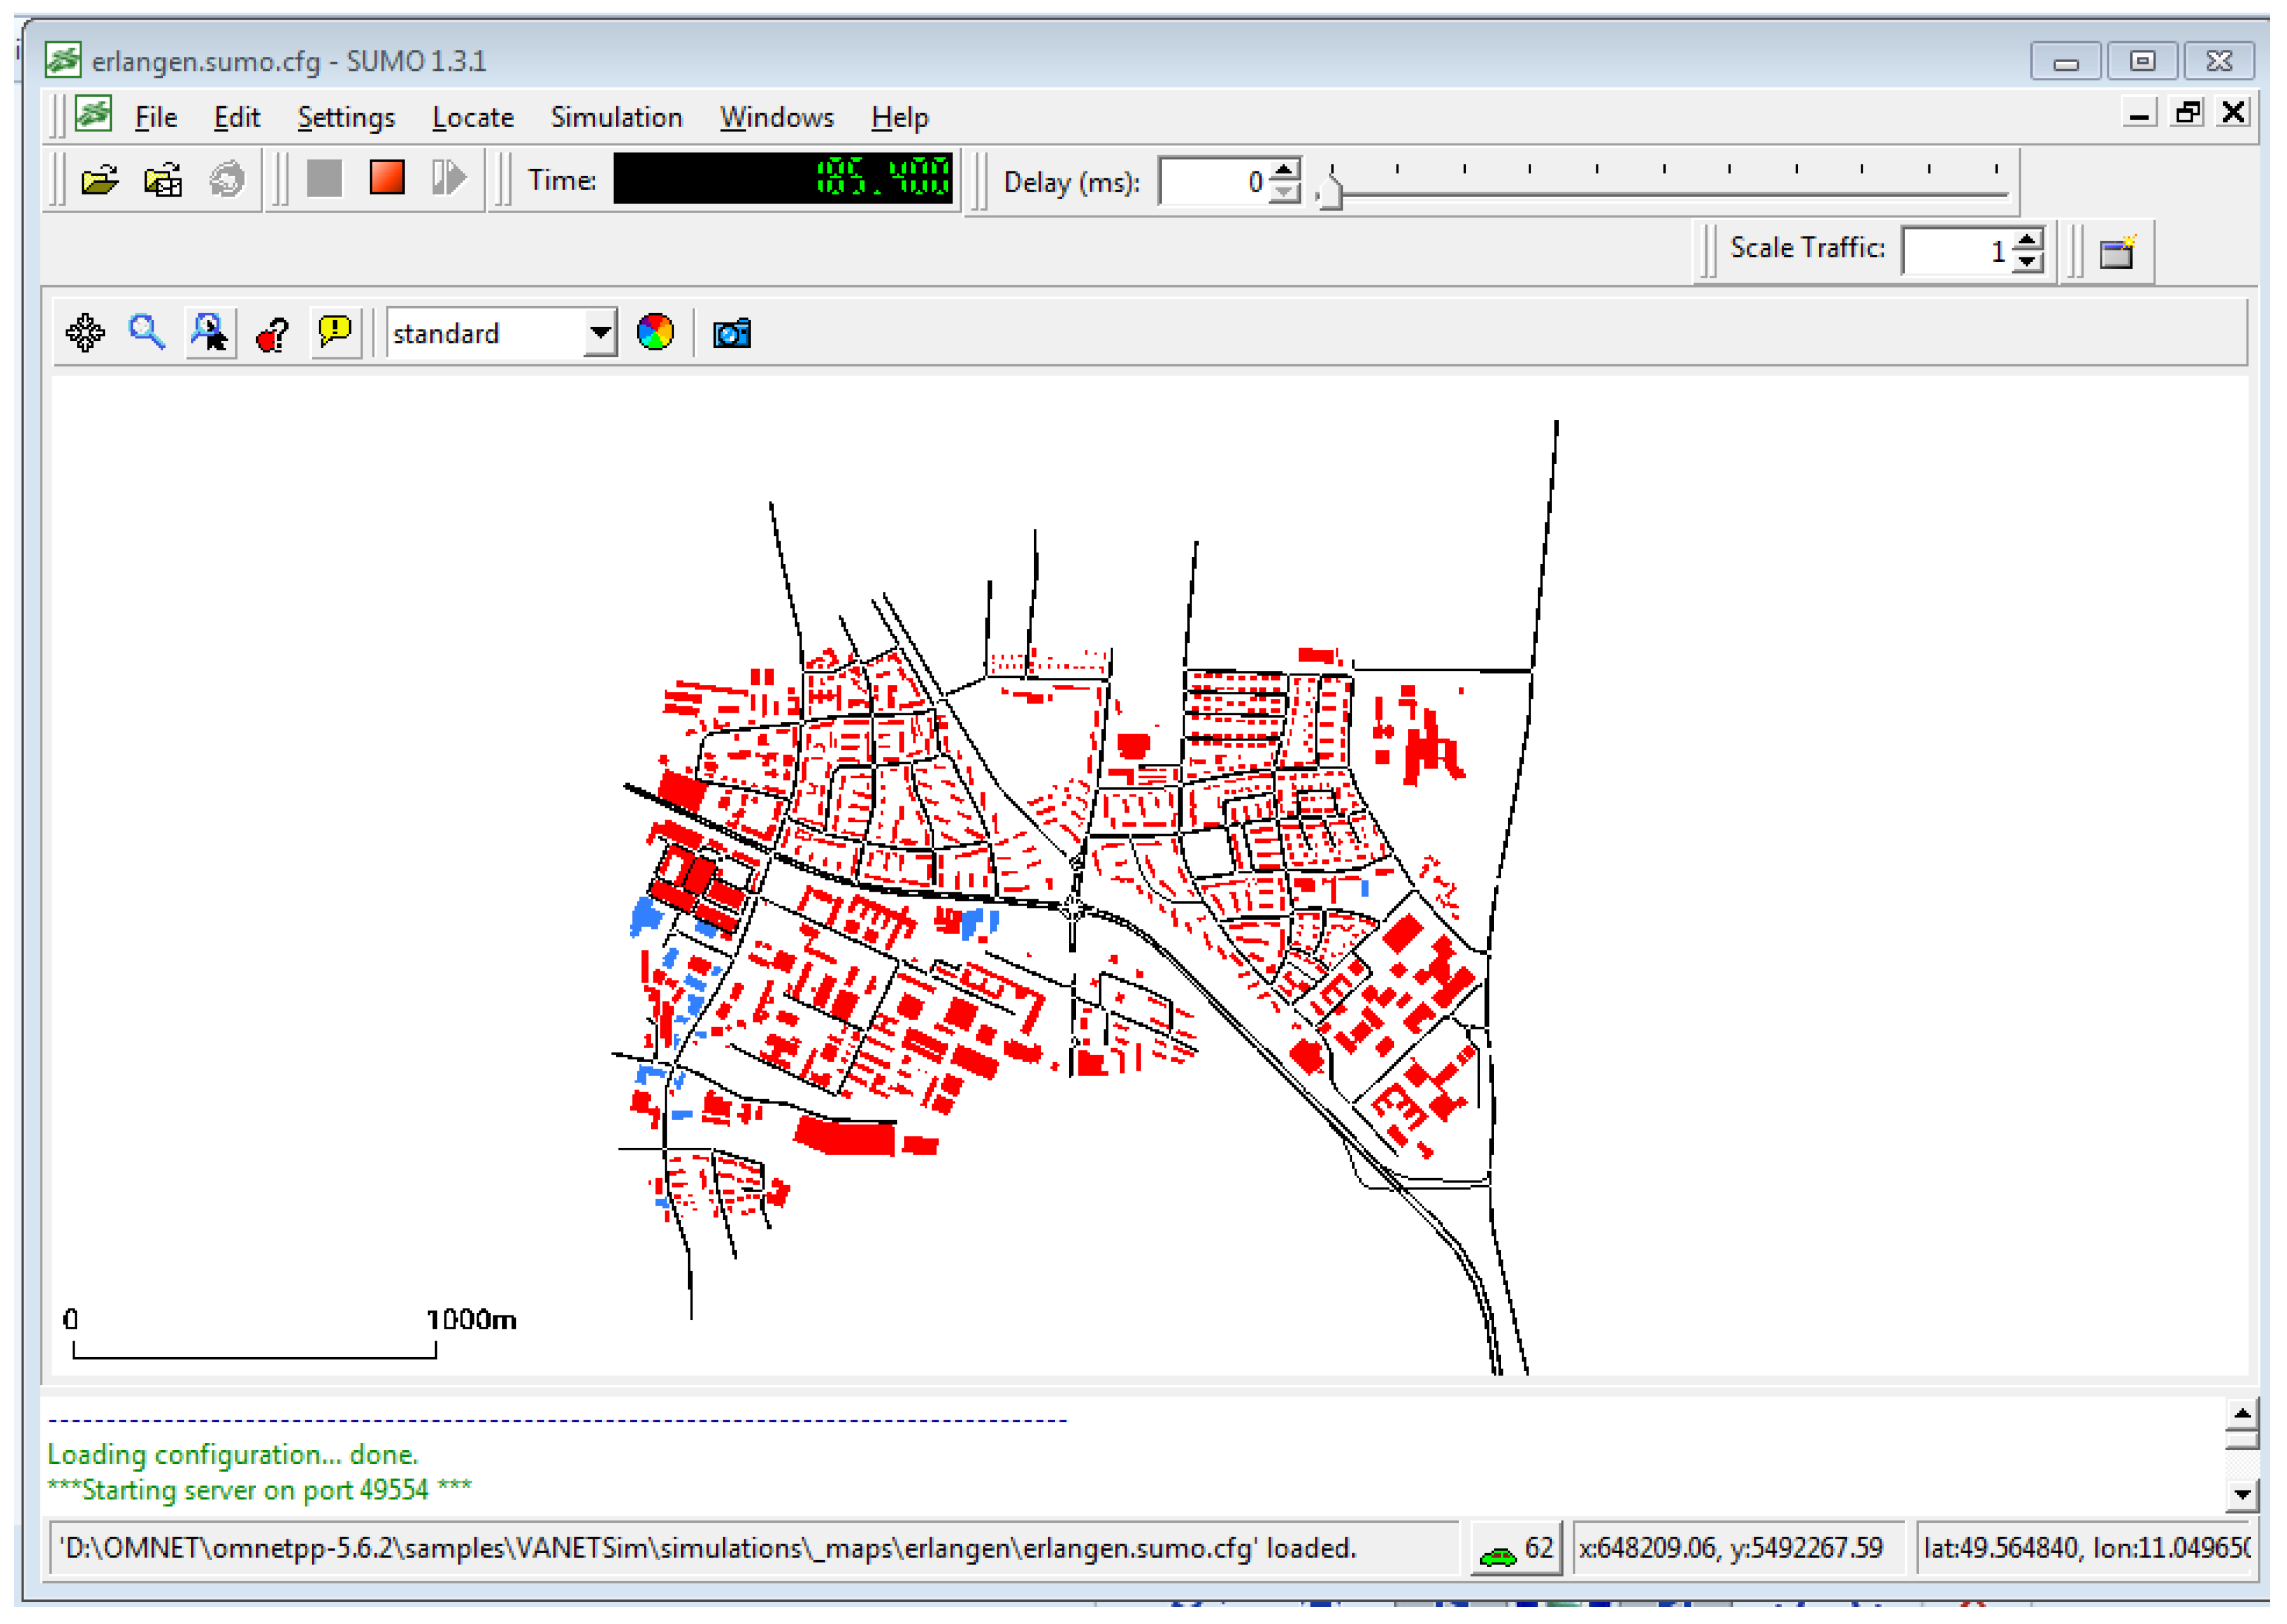Click the red stop simulation button

pyautogui.click(x=387, y=179)
